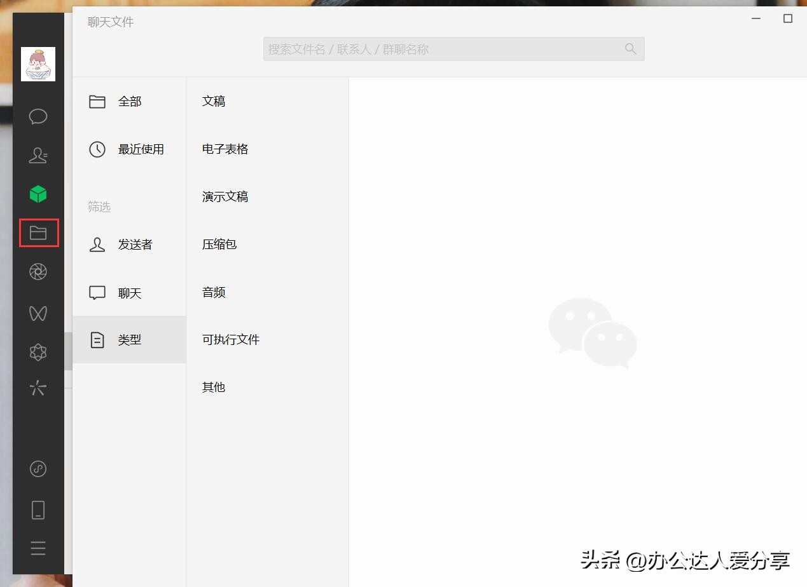Open the Link sharing circle icon
Screen dimensions: 807x587
point(38,469)
